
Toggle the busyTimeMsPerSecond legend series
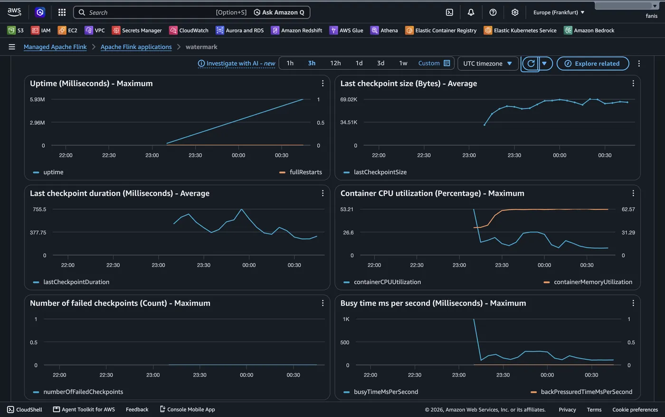click(x=380, y=392)
